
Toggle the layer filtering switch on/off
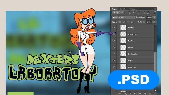155,12
